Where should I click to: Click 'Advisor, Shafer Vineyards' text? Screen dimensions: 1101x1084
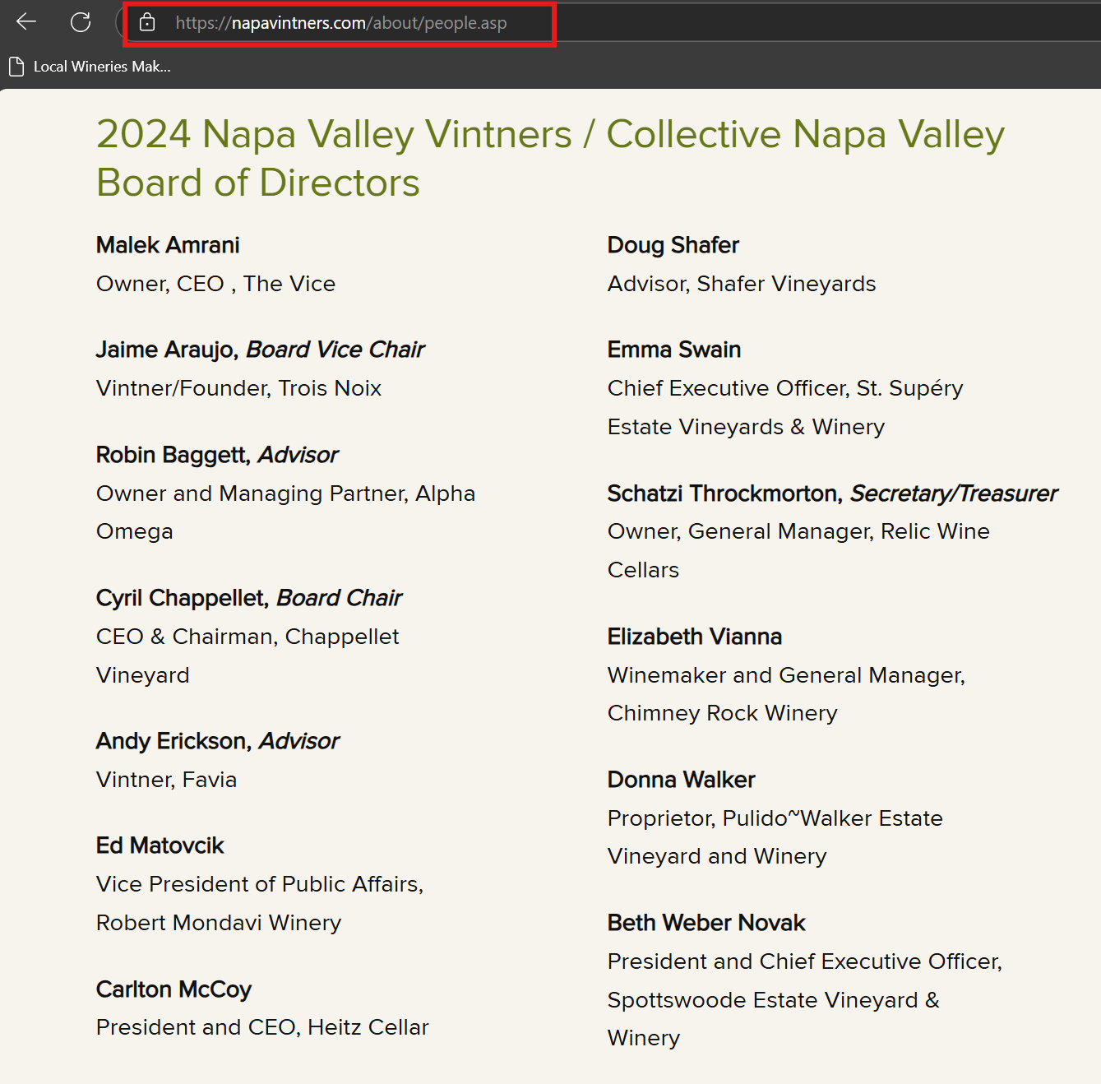click(x=742, y=284)
